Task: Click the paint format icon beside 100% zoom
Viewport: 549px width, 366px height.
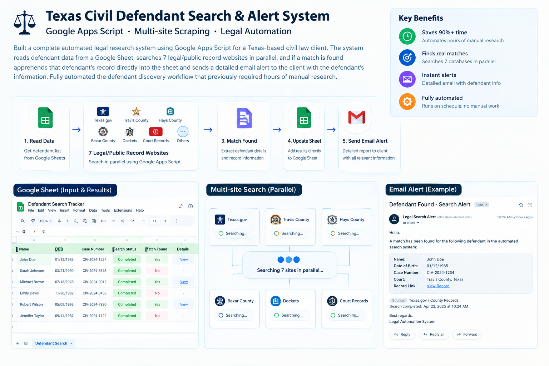Action: (33, 221)
